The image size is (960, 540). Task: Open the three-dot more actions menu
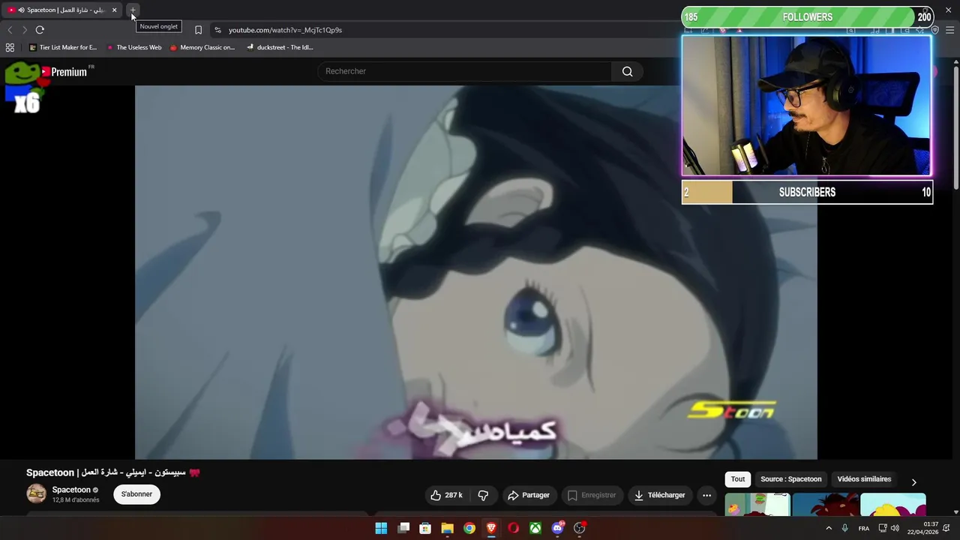[x=706, y=495]
